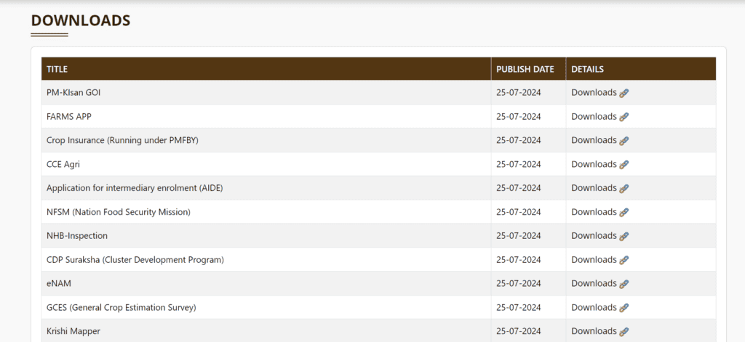Viewport: 745px width, 342px height.
Task: Click chain link icon in NHB-Inspection row
Action: coord(624,236)
